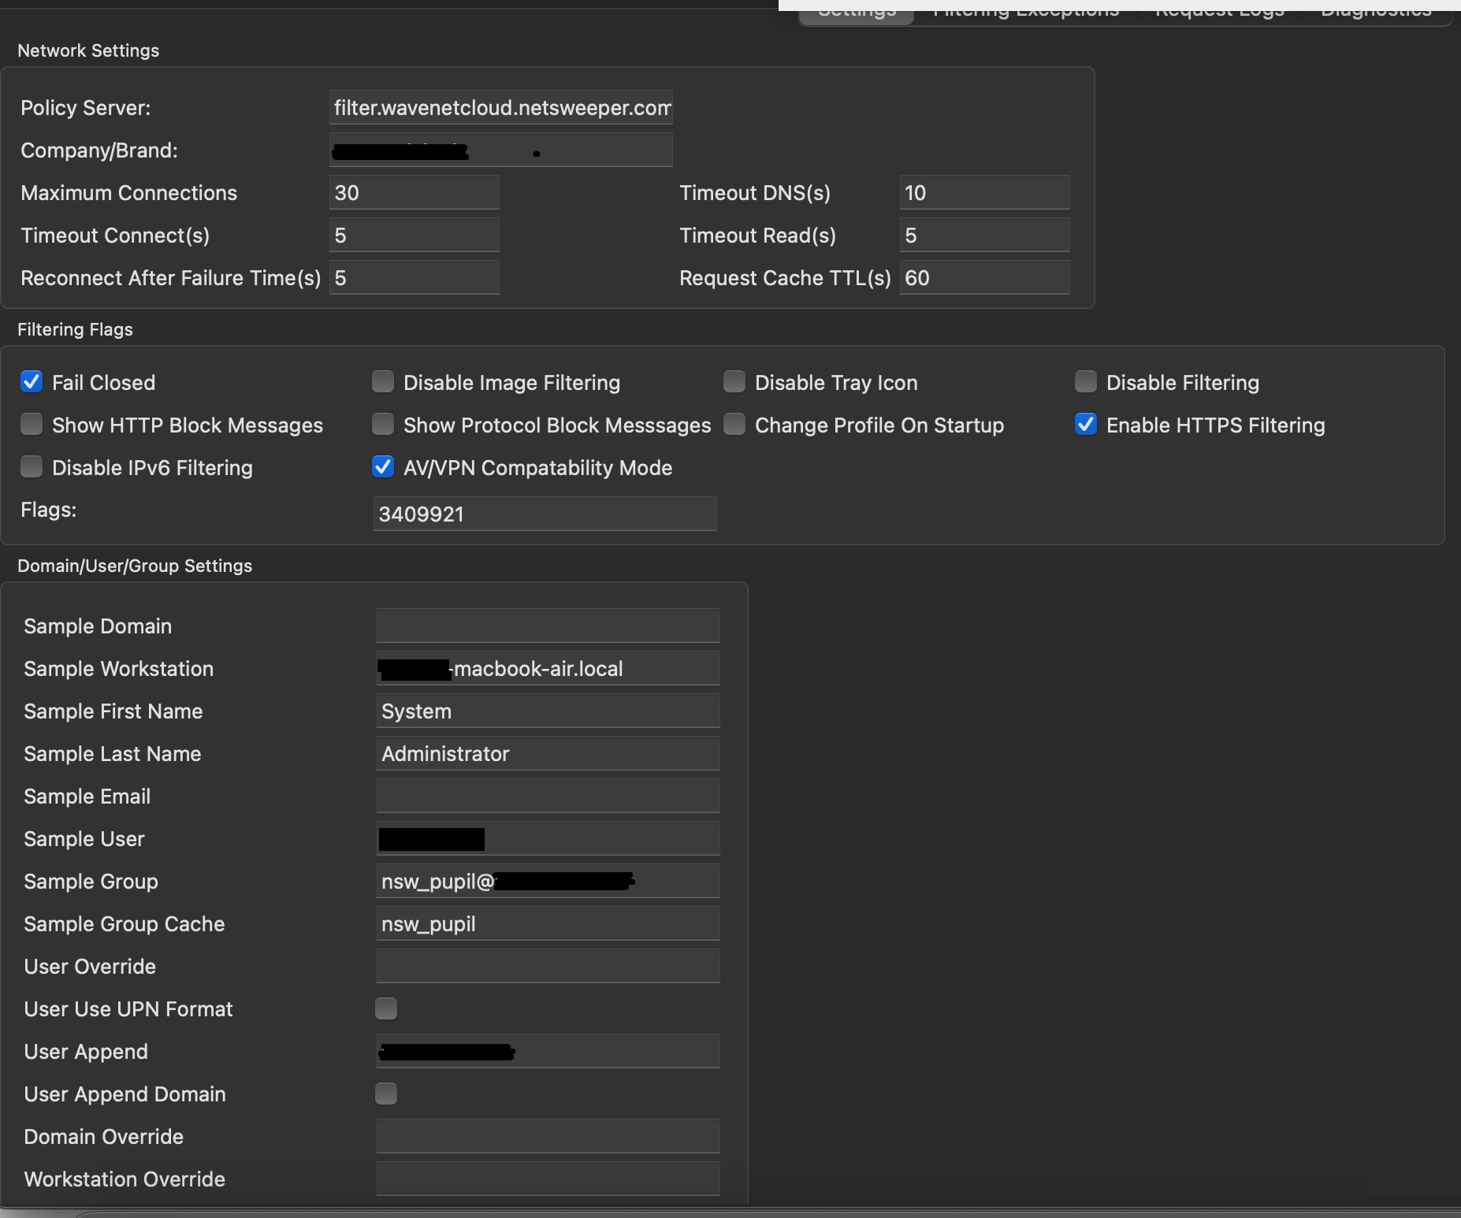1461x1218 pixels.
Task: Tick the User Use UPN Format checkbox
Action: [x=386, y=1008]
